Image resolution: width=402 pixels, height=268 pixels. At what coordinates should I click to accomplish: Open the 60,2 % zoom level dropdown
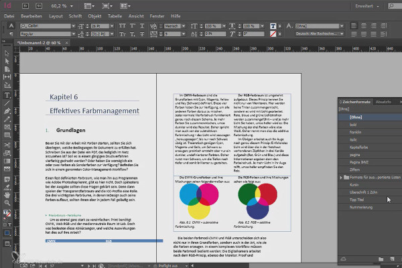pyautogui.click(x=72, y=6)
